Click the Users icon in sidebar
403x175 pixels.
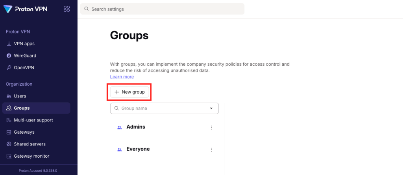click(9, 96)
